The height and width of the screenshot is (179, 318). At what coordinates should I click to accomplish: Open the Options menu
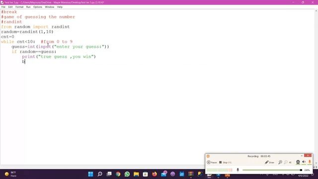(38, 7)
